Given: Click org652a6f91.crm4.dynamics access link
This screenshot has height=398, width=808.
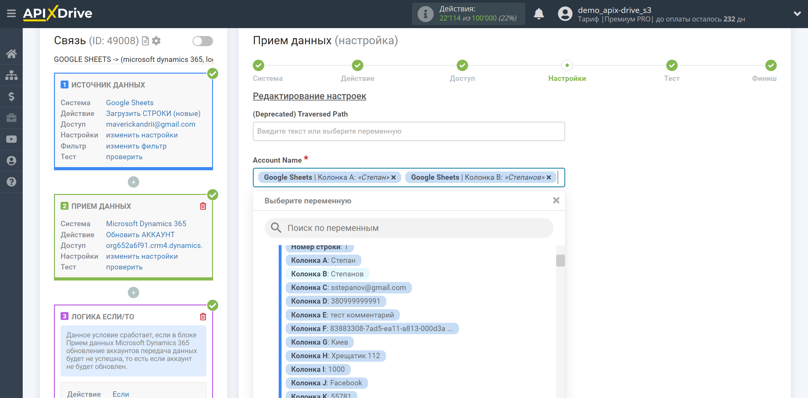Looking at the screenshot, I should [x=154, y=245].
